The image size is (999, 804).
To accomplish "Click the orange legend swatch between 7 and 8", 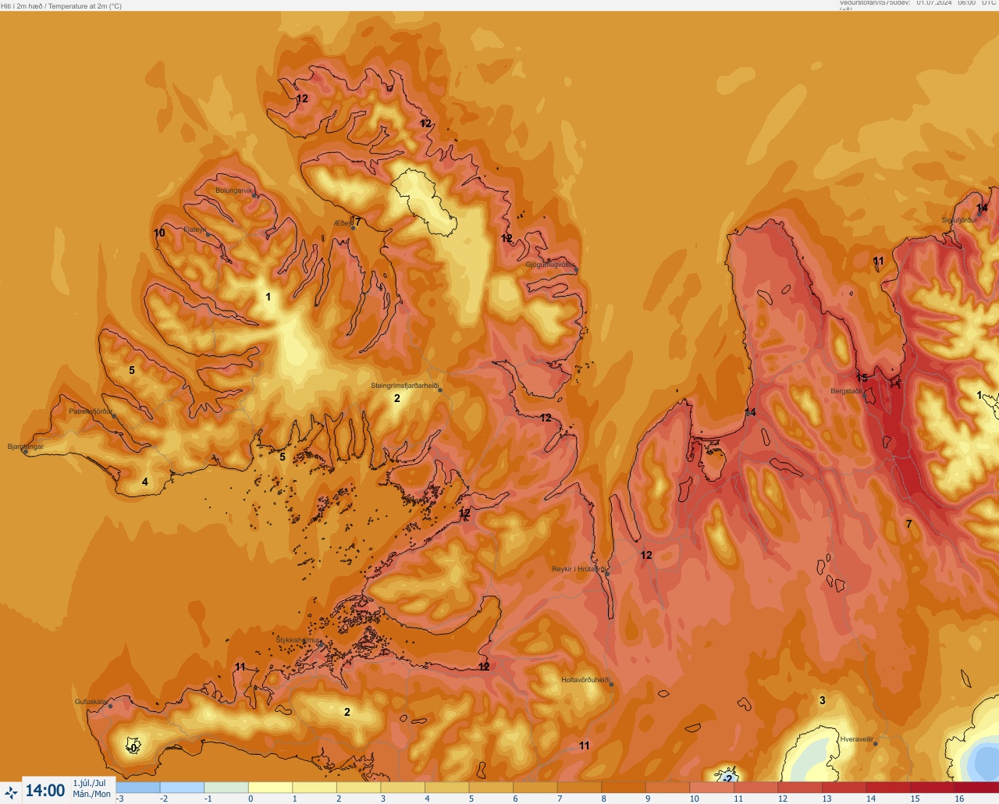I will click(x=580, y=788).
